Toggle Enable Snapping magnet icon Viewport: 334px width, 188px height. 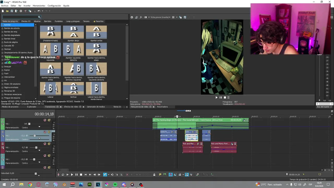click(x=170, y=175)
